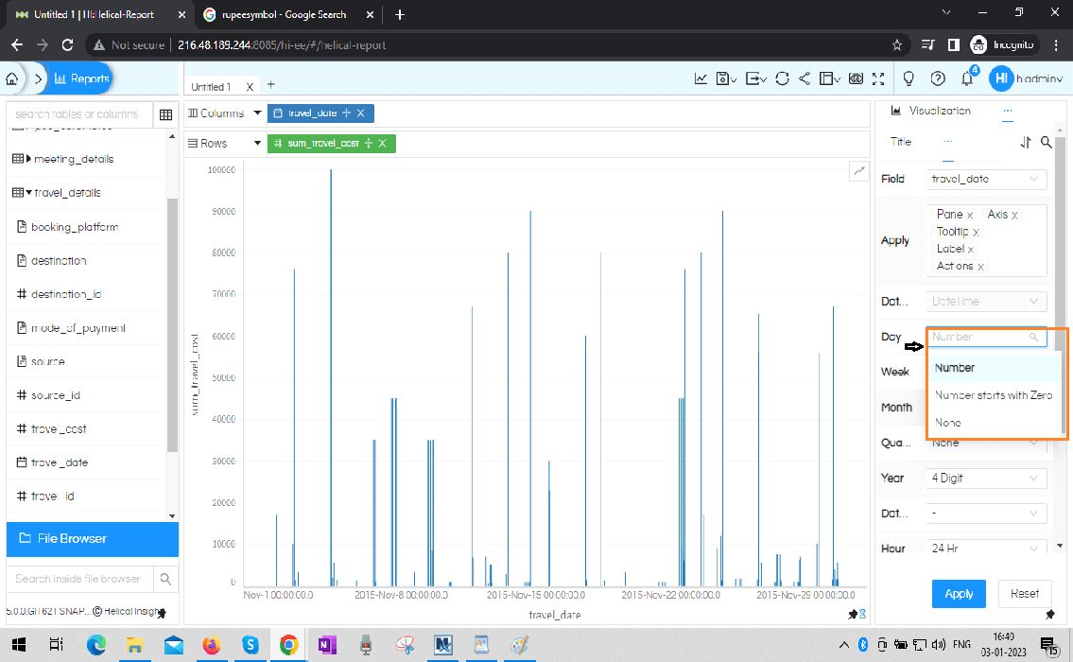This screenshot has width=1073, height=662.
Task: Open Snipping Tool from the taskbar
Action: [x=405, y=645]
